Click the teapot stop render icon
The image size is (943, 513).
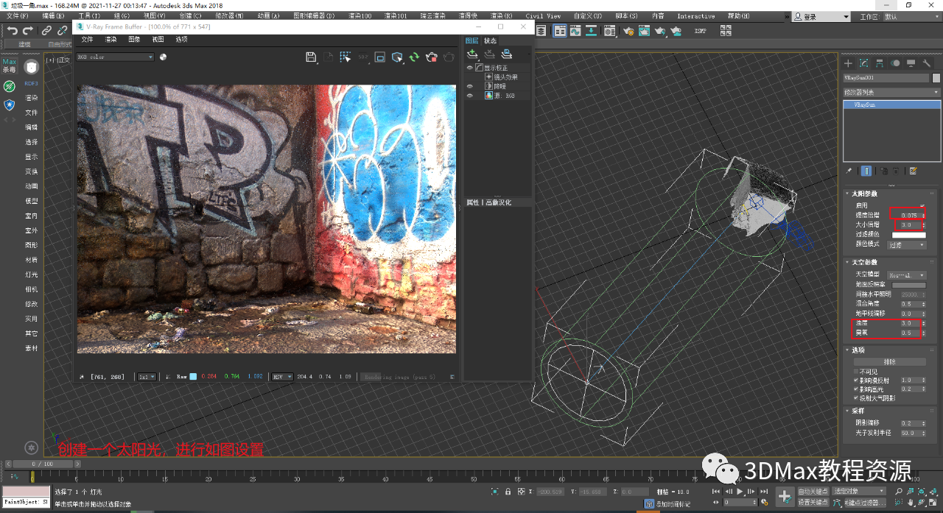click(x=432, y=57)
